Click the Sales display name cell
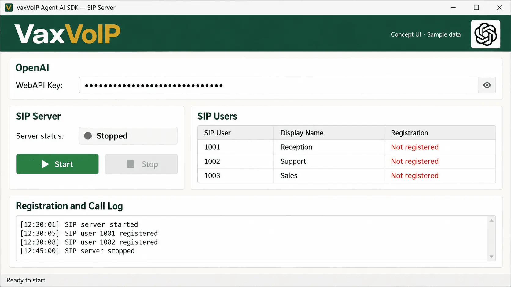 (x=329, y=176)
